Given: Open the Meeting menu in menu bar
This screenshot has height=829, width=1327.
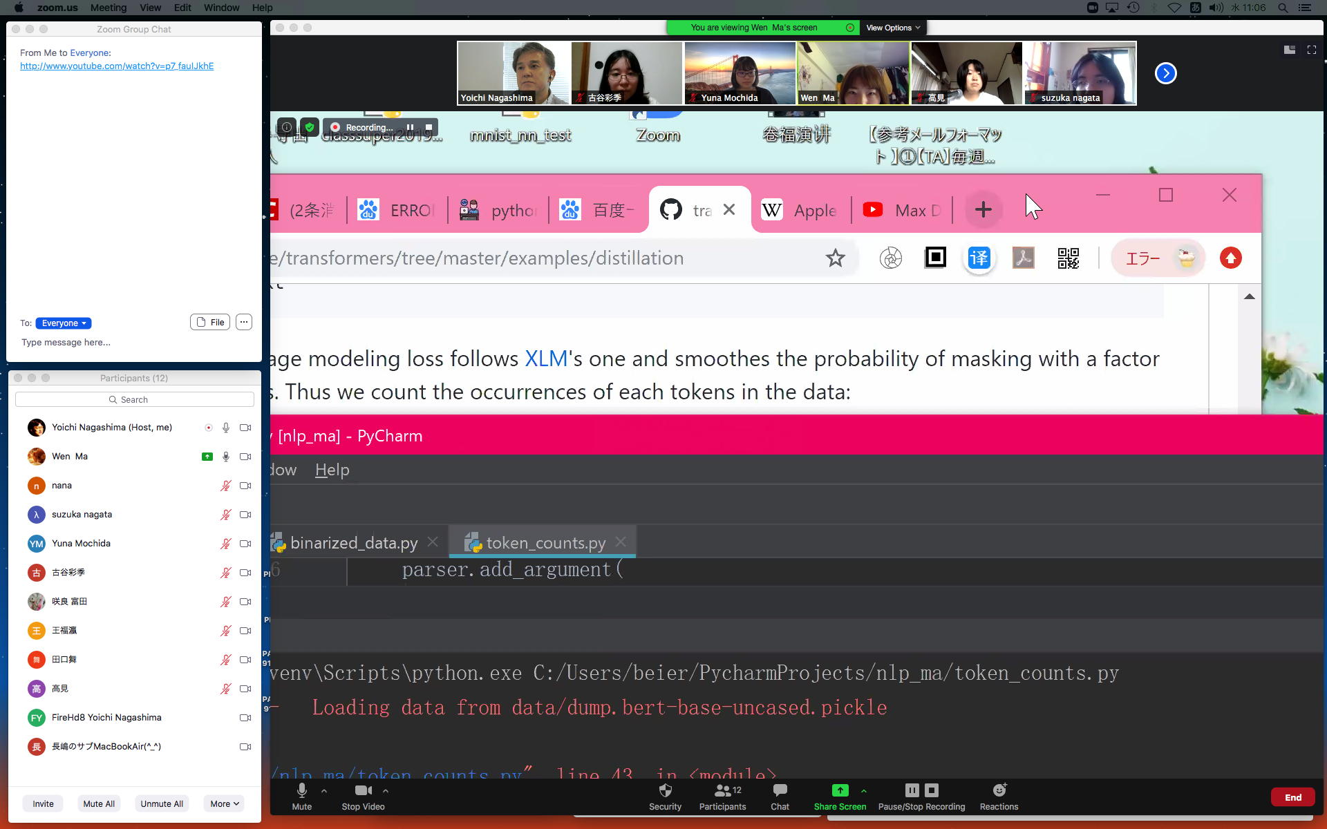Looking at the screenshot, I should (x=109, y=8).
